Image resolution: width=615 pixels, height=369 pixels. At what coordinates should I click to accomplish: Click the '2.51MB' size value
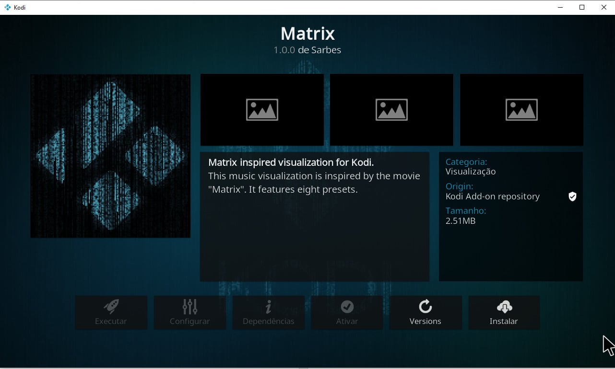(461, 221)
